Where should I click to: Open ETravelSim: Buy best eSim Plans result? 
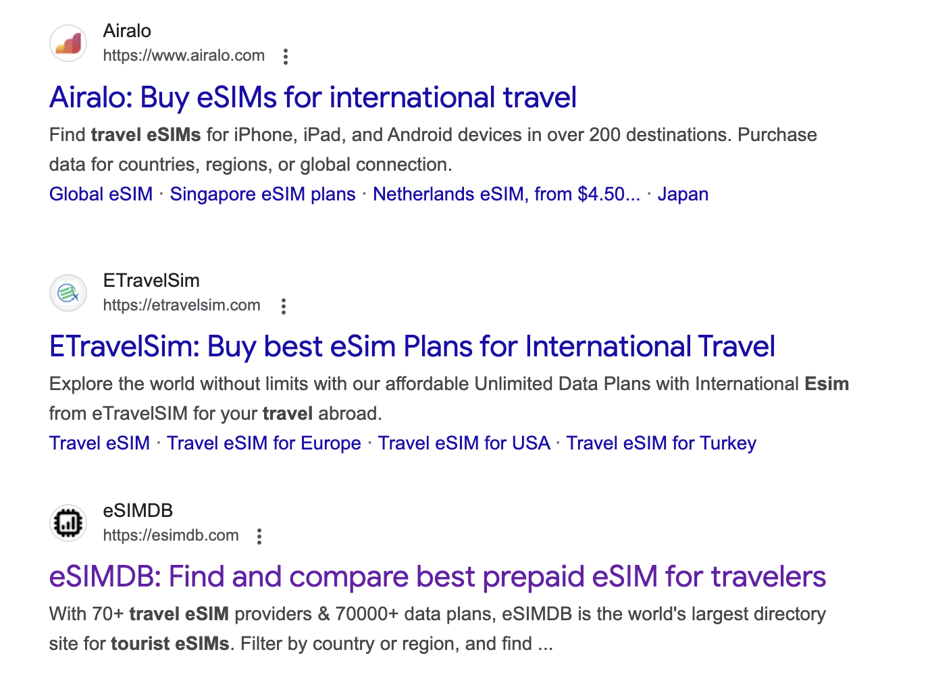(412, 346)
